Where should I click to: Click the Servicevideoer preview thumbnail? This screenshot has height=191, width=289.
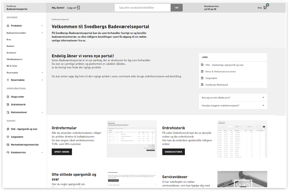[x=242, y=179]
